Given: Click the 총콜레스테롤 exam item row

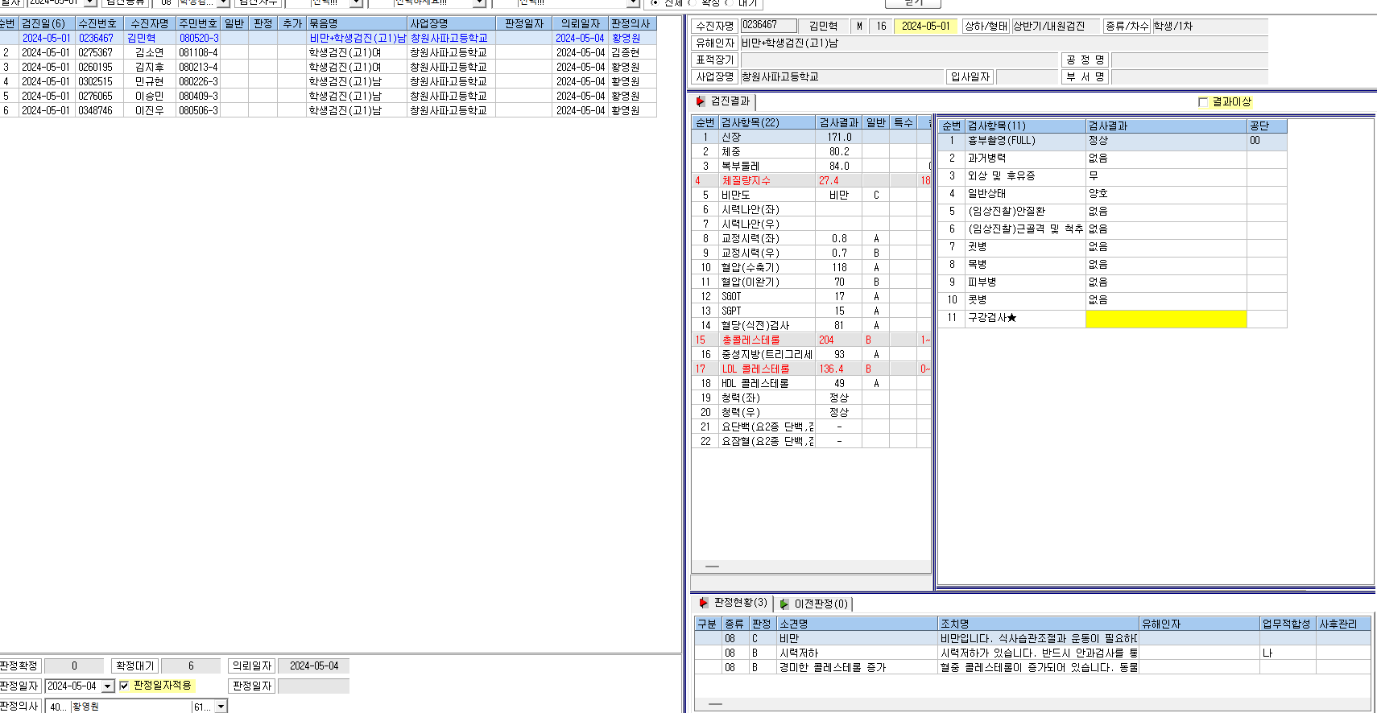Looking at the screenshot, I should pyautogui.click(x=811, y=340).
